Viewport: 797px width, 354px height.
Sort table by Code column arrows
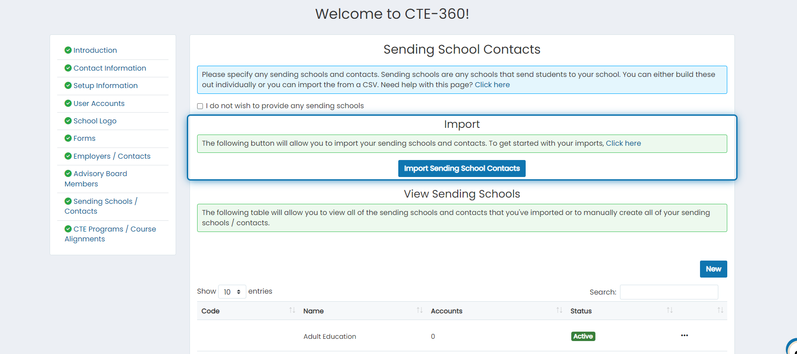tap(292, 310)
